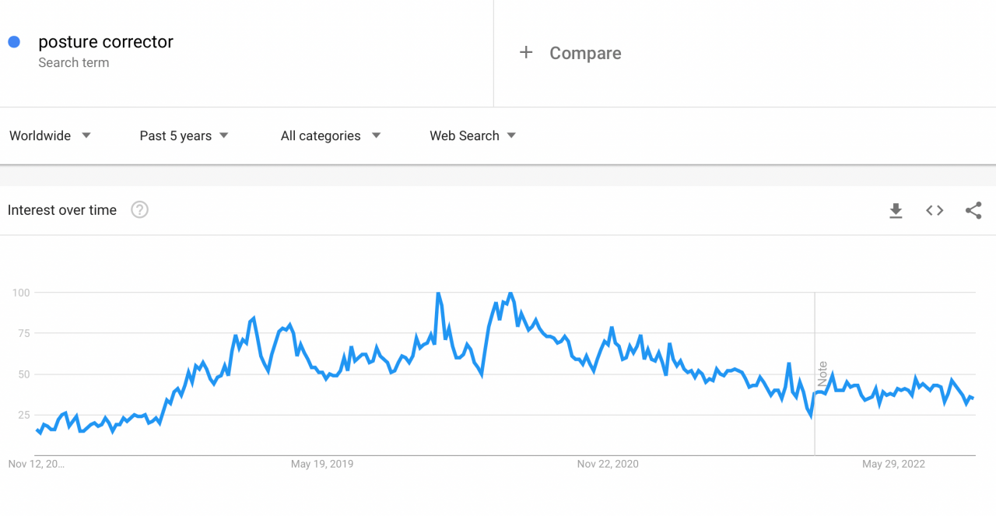Click the Web Search dropdown arrow
The width and height of the screenshot is (996, 516).
coord(511,135)
